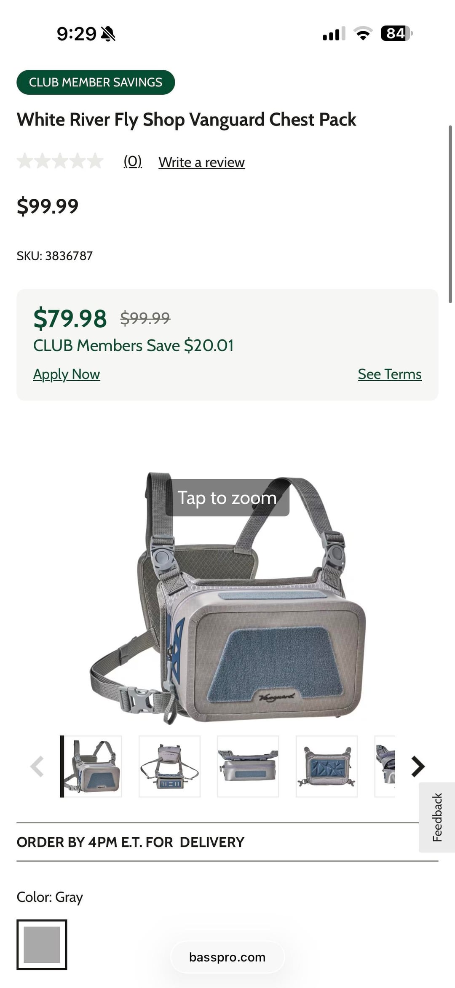Viewport: 455px width, 988px height.
Task: Click the empty star rating icons
Action: click(60, 161)
